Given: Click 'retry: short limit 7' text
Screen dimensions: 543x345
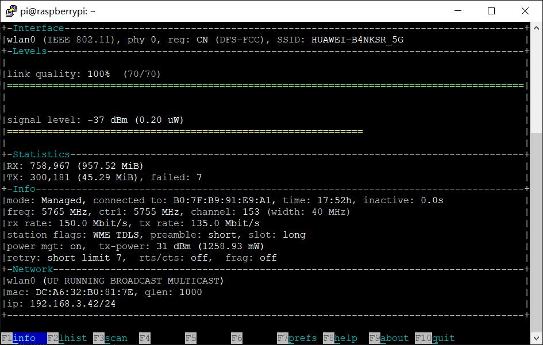Looking at the screenshot, I should coord(64,257).
